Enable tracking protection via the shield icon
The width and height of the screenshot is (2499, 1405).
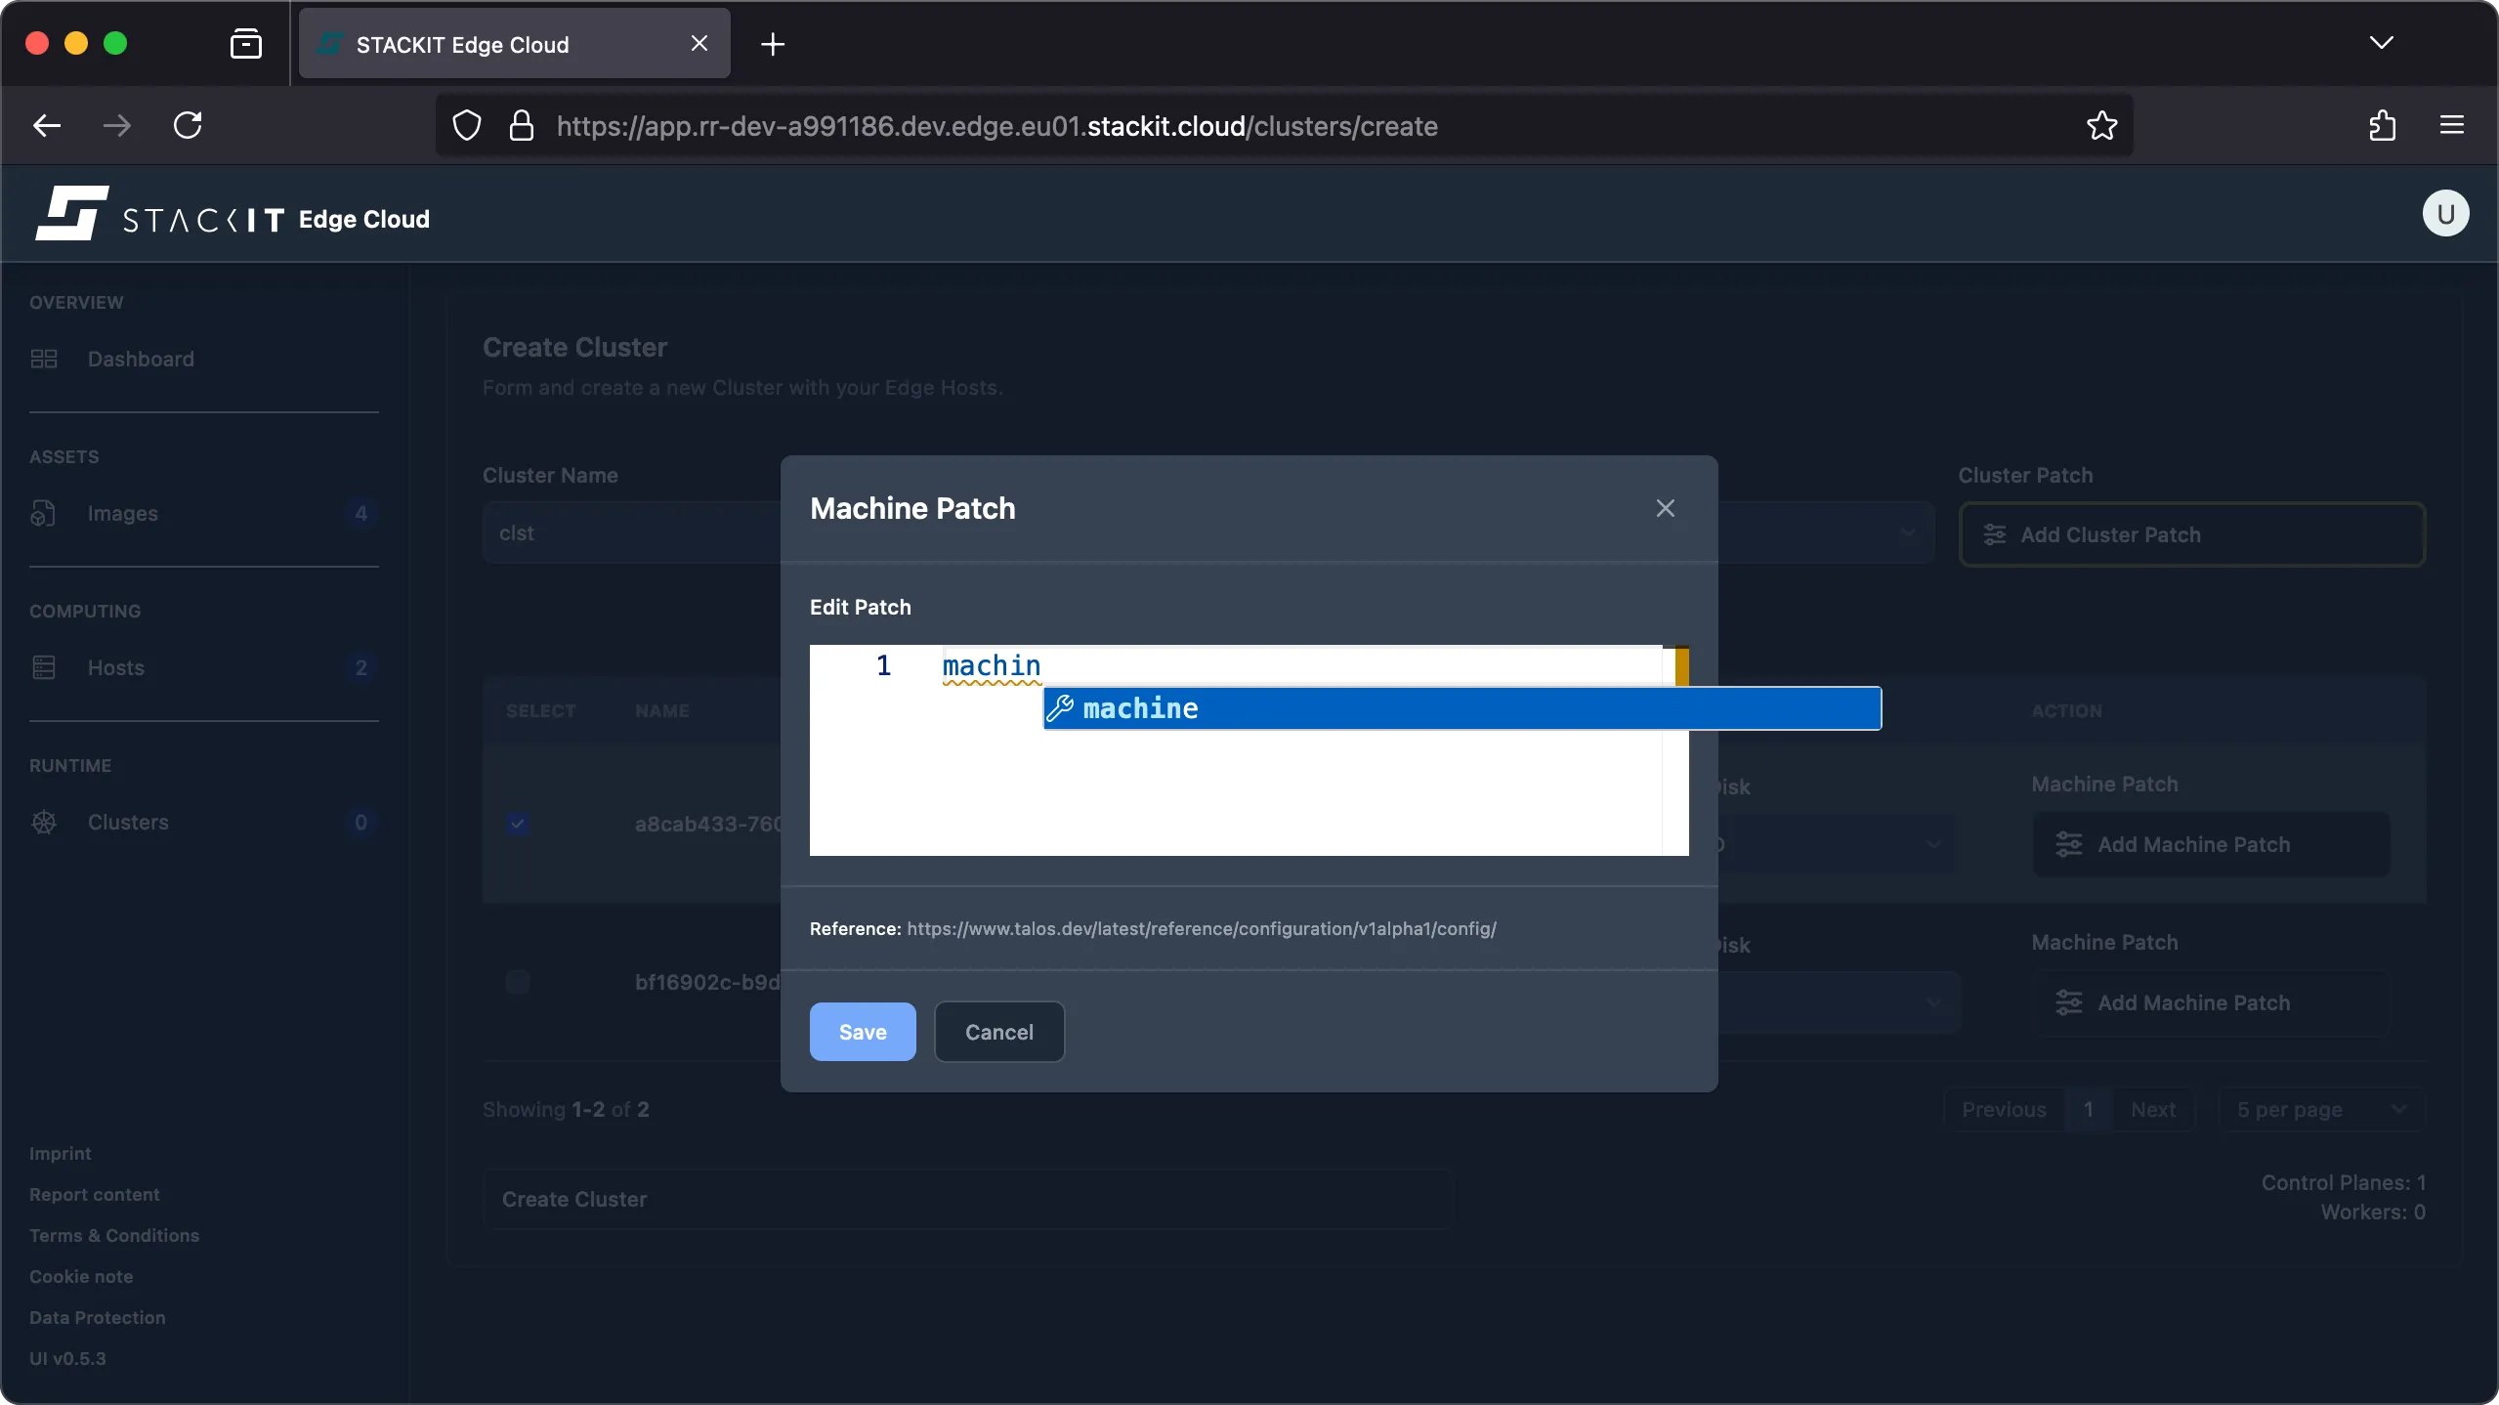466,125
